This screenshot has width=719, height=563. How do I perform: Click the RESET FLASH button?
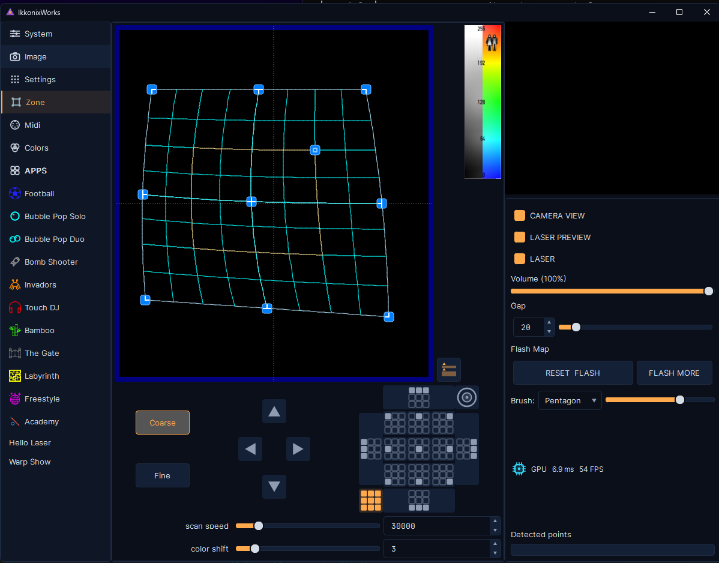[573, 373]
